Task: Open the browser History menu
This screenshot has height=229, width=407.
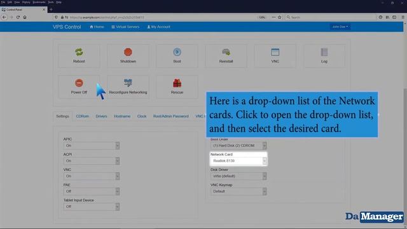Action: [26, 2]
